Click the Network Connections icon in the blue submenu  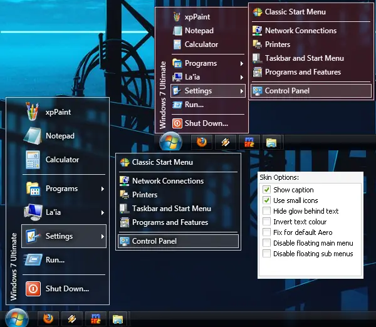point(125,181)
